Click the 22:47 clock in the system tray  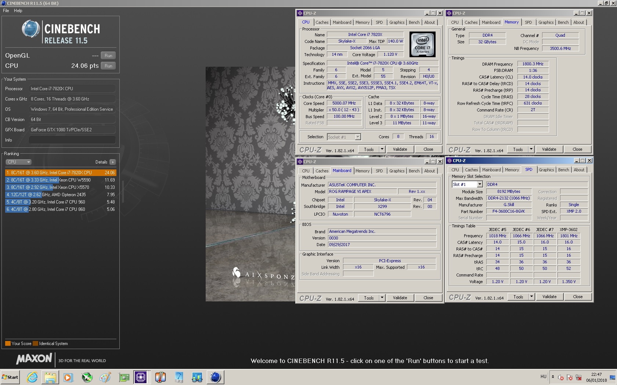596,374
